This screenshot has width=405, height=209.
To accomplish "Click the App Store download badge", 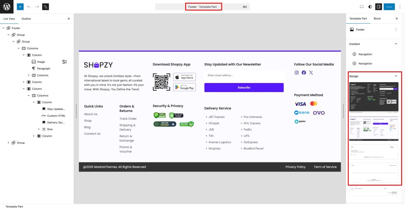I will click(x=184, y=77).
